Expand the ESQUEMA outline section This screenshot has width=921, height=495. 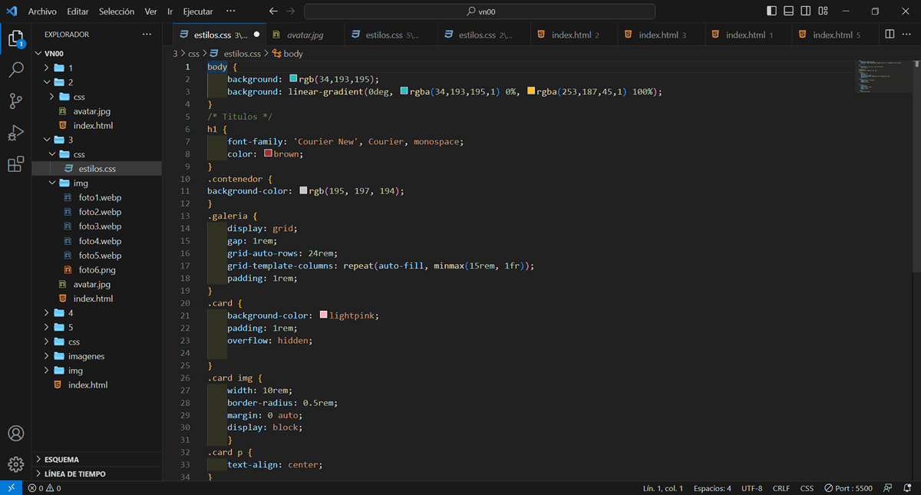pos(61,460)
